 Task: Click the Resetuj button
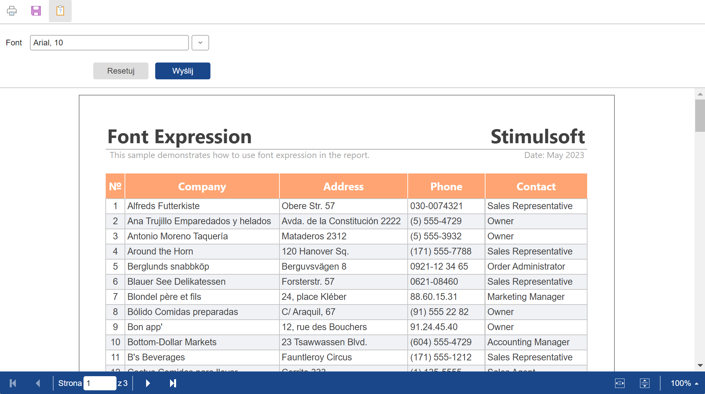121,71
